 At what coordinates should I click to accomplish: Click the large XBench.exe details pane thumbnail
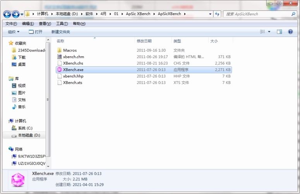(18, 180)
